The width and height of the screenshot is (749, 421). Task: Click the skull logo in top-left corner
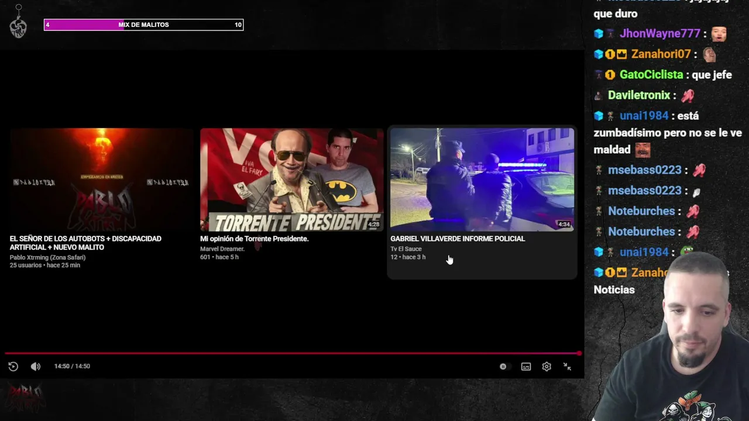tap(18, 26)
